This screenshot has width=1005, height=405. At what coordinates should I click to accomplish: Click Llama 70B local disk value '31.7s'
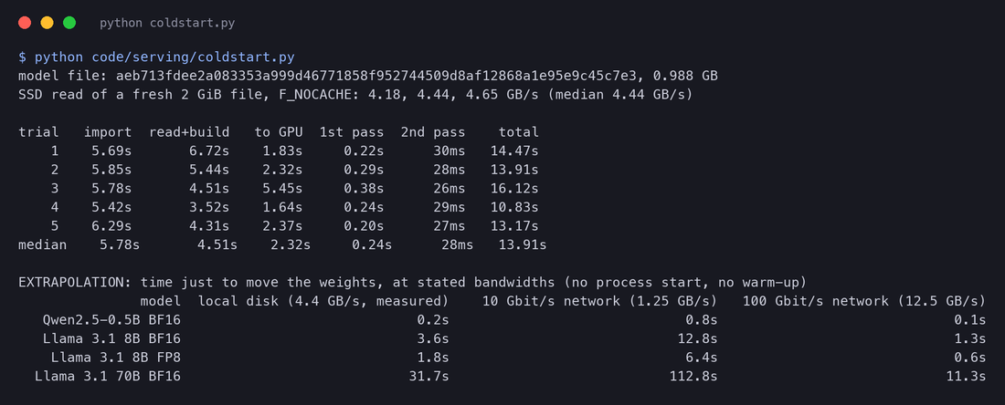(x=428, y=376)
